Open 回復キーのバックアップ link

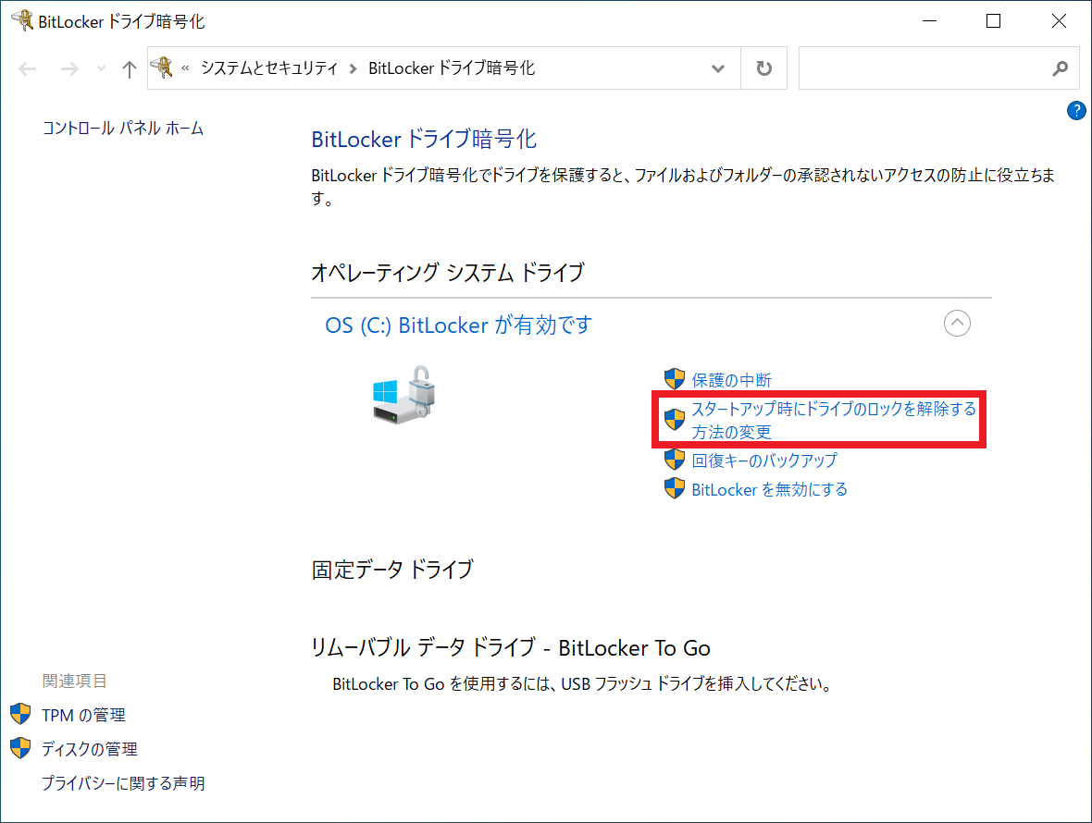(764, 461)
